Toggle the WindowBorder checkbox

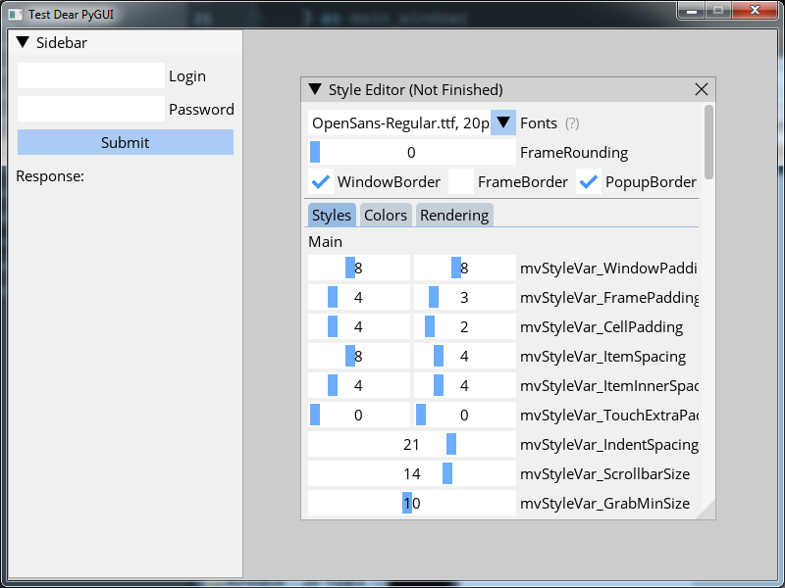(x=321, y=181)
